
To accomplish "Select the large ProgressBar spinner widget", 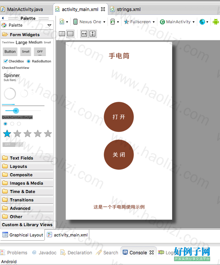I will [10, 94].
